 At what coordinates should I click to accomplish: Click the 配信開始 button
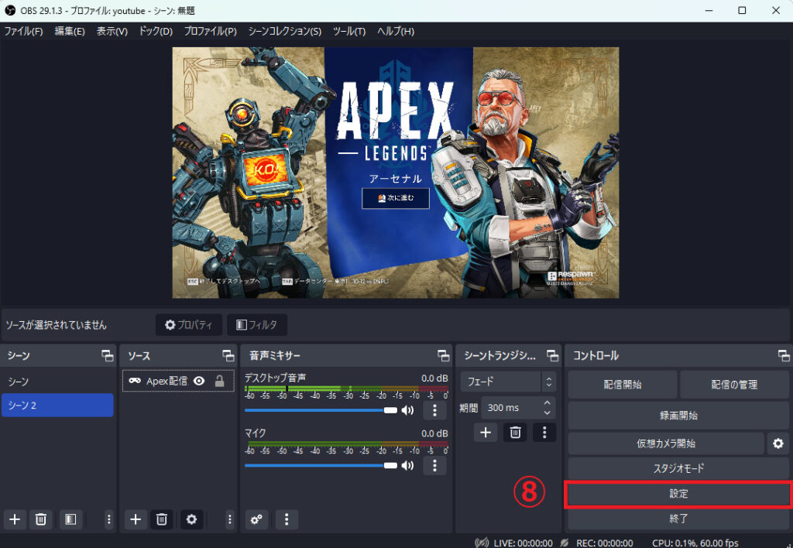623,385
